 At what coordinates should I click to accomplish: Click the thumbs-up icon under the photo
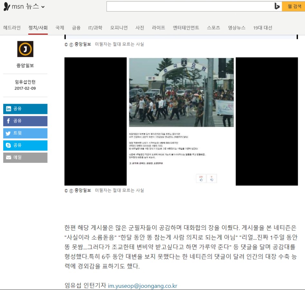tap(201, 178)
